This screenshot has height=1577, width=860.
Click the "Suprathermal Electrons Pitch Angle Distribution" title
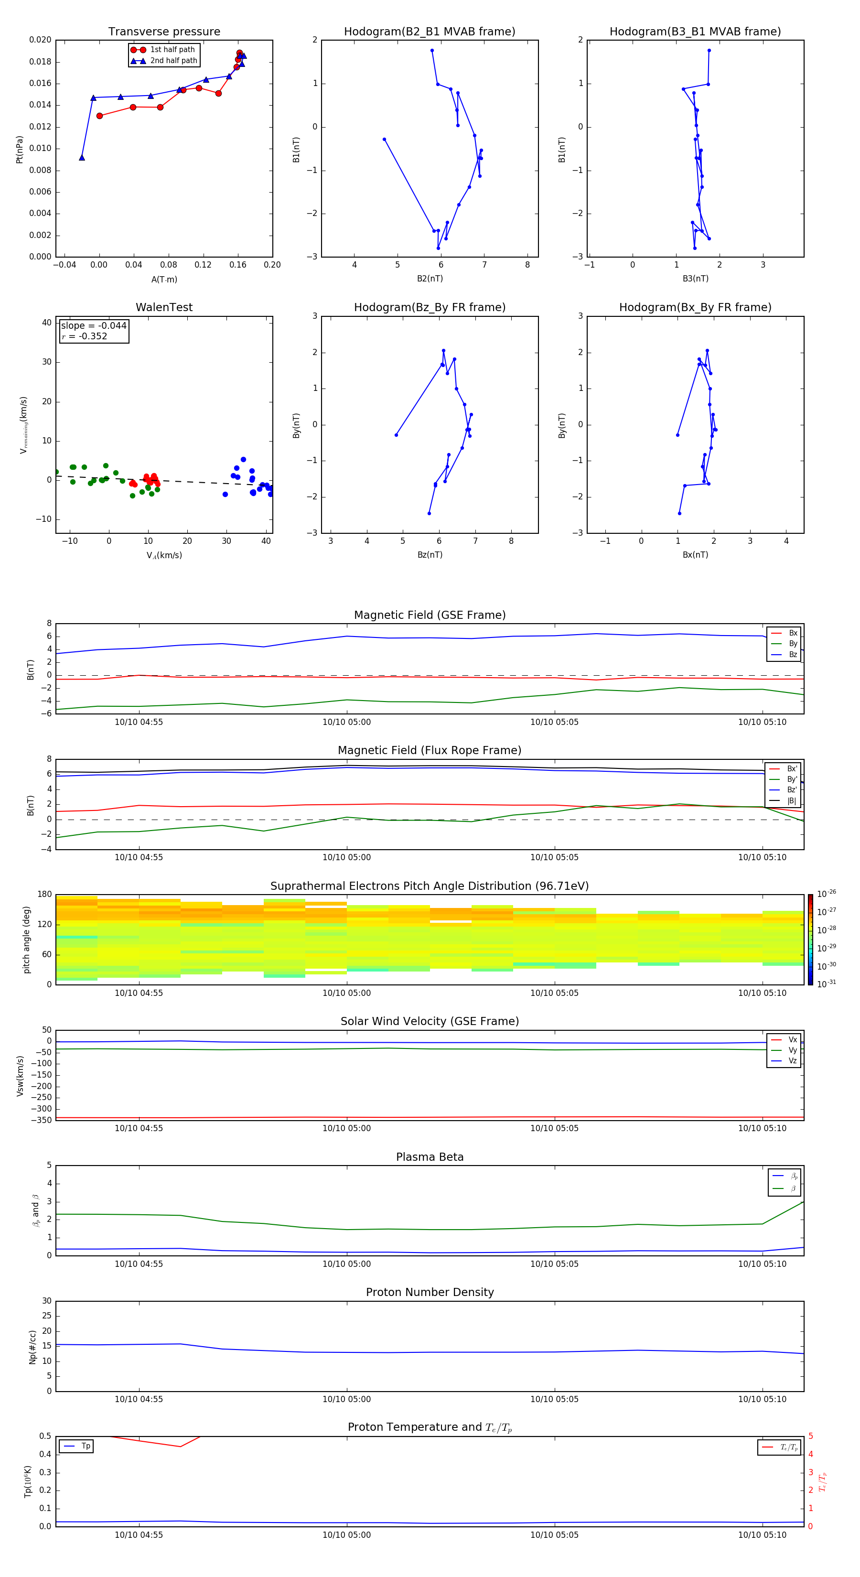pos(430,886)
